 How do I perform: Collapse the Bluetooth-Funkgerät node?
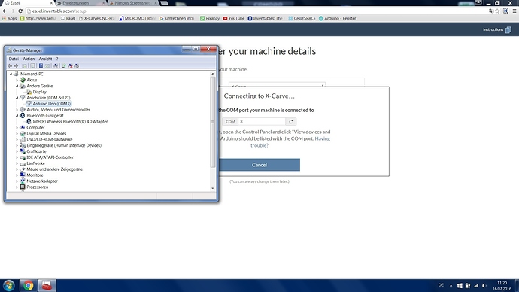[x=17, y=116]
